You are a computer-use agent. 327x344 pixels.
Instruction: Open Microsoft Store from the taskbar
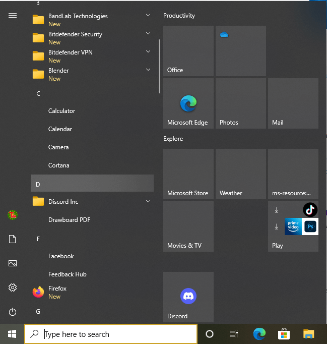284,334
